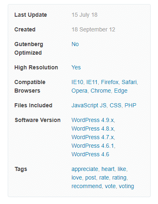Screen dimensions: 158x204
Task: Click the JavaScript JS file type link
Action: coord(89,105)
